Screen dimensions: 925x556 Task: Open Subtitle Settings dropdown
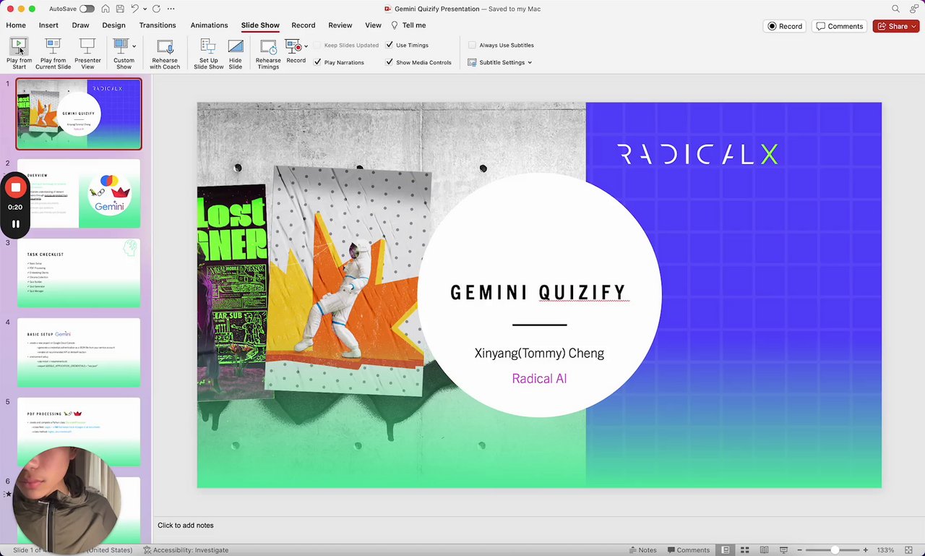[x=500, y=62]
